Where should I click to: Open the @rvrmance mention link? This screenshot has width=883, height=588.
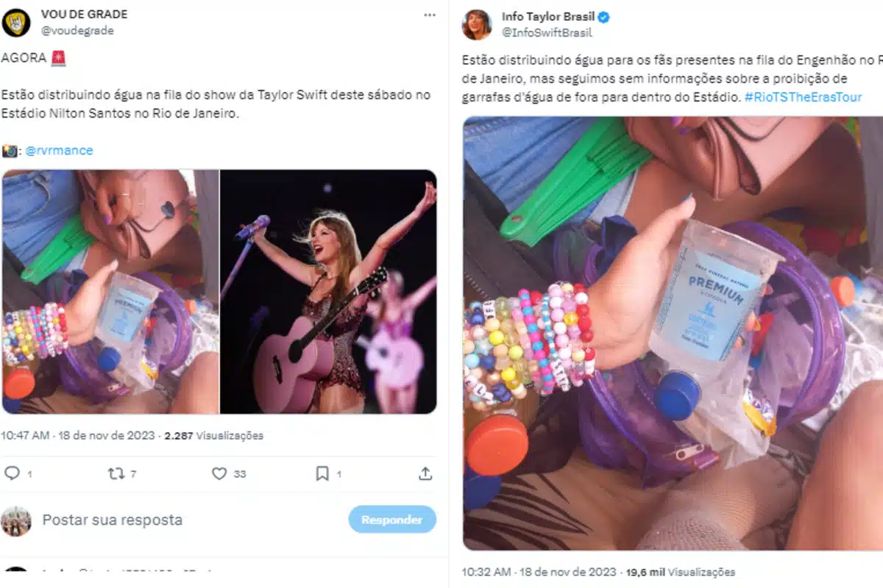coord(59,151)
